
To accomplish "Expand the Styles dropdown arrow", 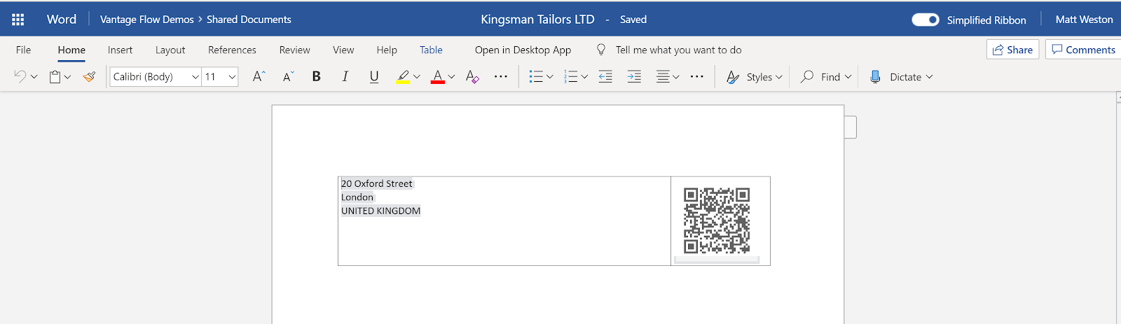I will click(x=778, y=77).
